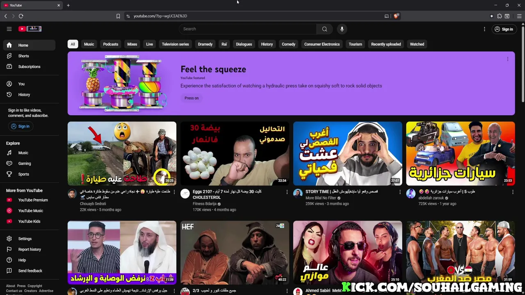Select the Consumer Electronics chip
The image size is (525, 295).
point(322,44)
